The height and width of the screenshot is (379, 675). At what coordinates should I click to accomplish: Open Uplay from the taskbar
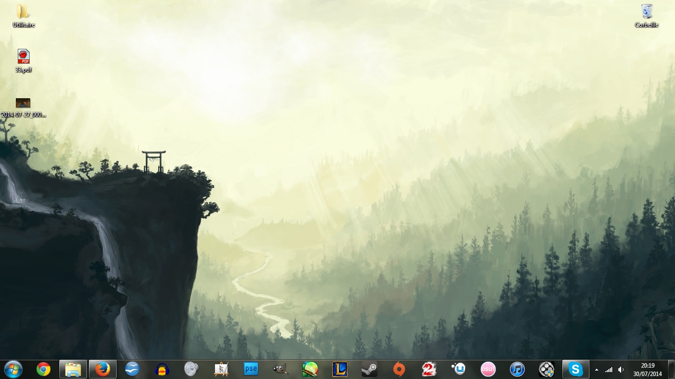459,369
